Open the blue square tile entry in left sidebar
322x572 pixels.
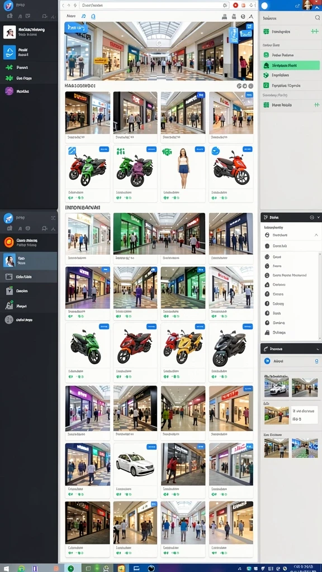(9, 52)
